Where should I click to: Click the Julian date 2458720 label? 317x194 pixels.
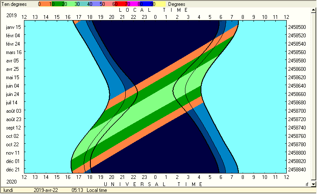tap(297, 119)
